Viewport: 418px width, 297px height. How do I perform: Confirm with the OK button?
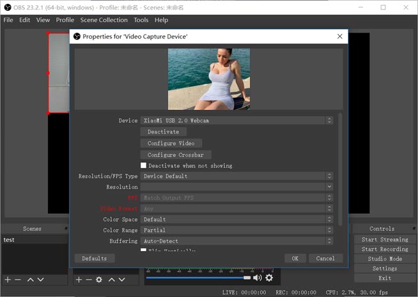[295, 259]
